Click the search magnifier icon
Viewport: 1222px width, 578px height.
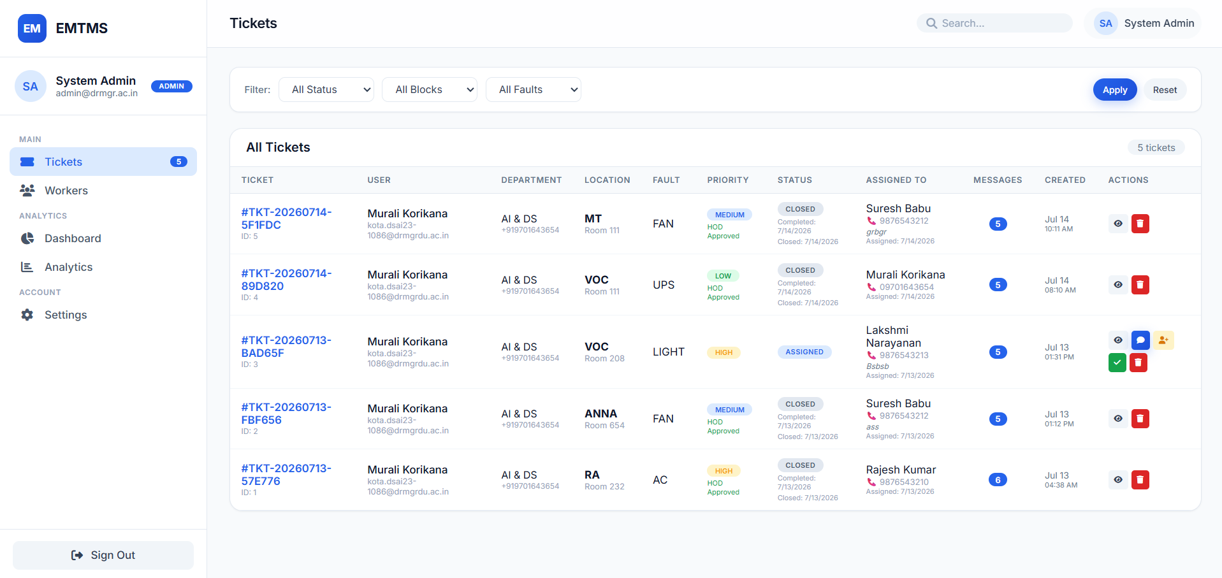coord(931,24)
